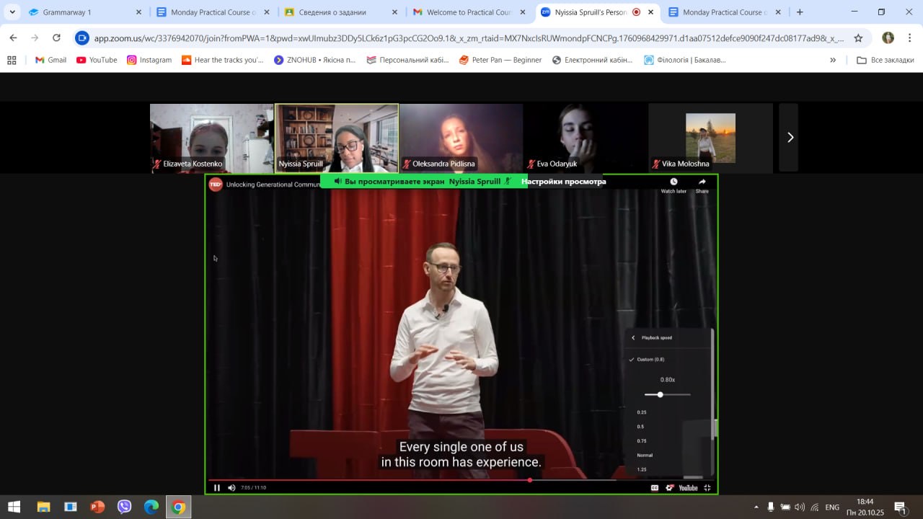The image size is (923, 519).
Task: Exit fullscreen in the video player
Action: point(707,488)
